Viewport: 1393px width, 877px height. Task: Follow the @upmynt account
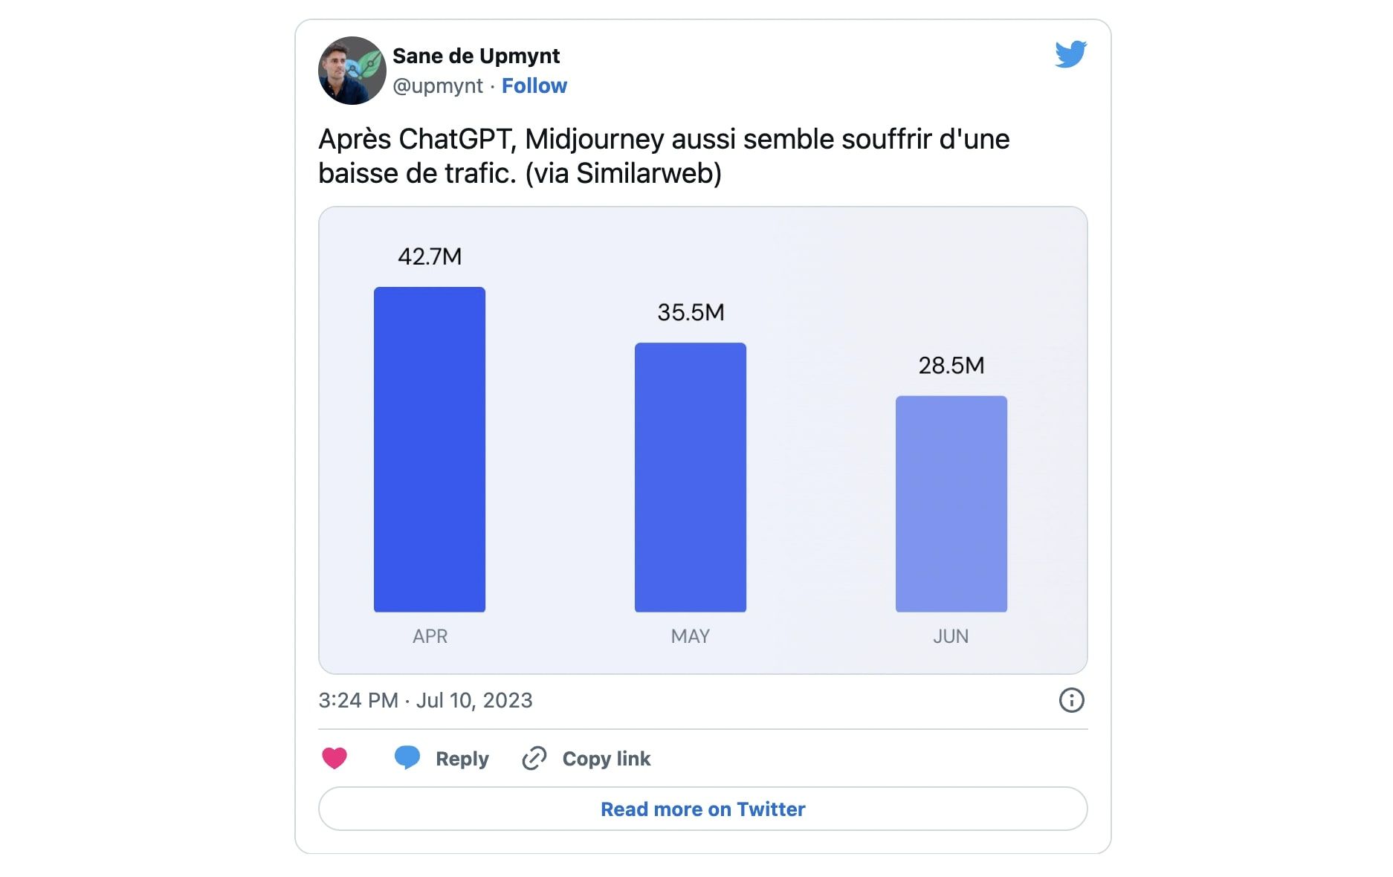pyautogui.click(x=534, y=85)
